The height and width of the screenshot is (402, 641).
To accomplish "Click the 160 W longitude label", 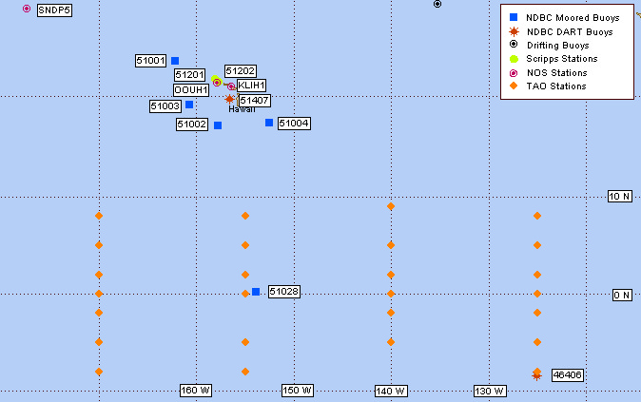I will 195,391.
